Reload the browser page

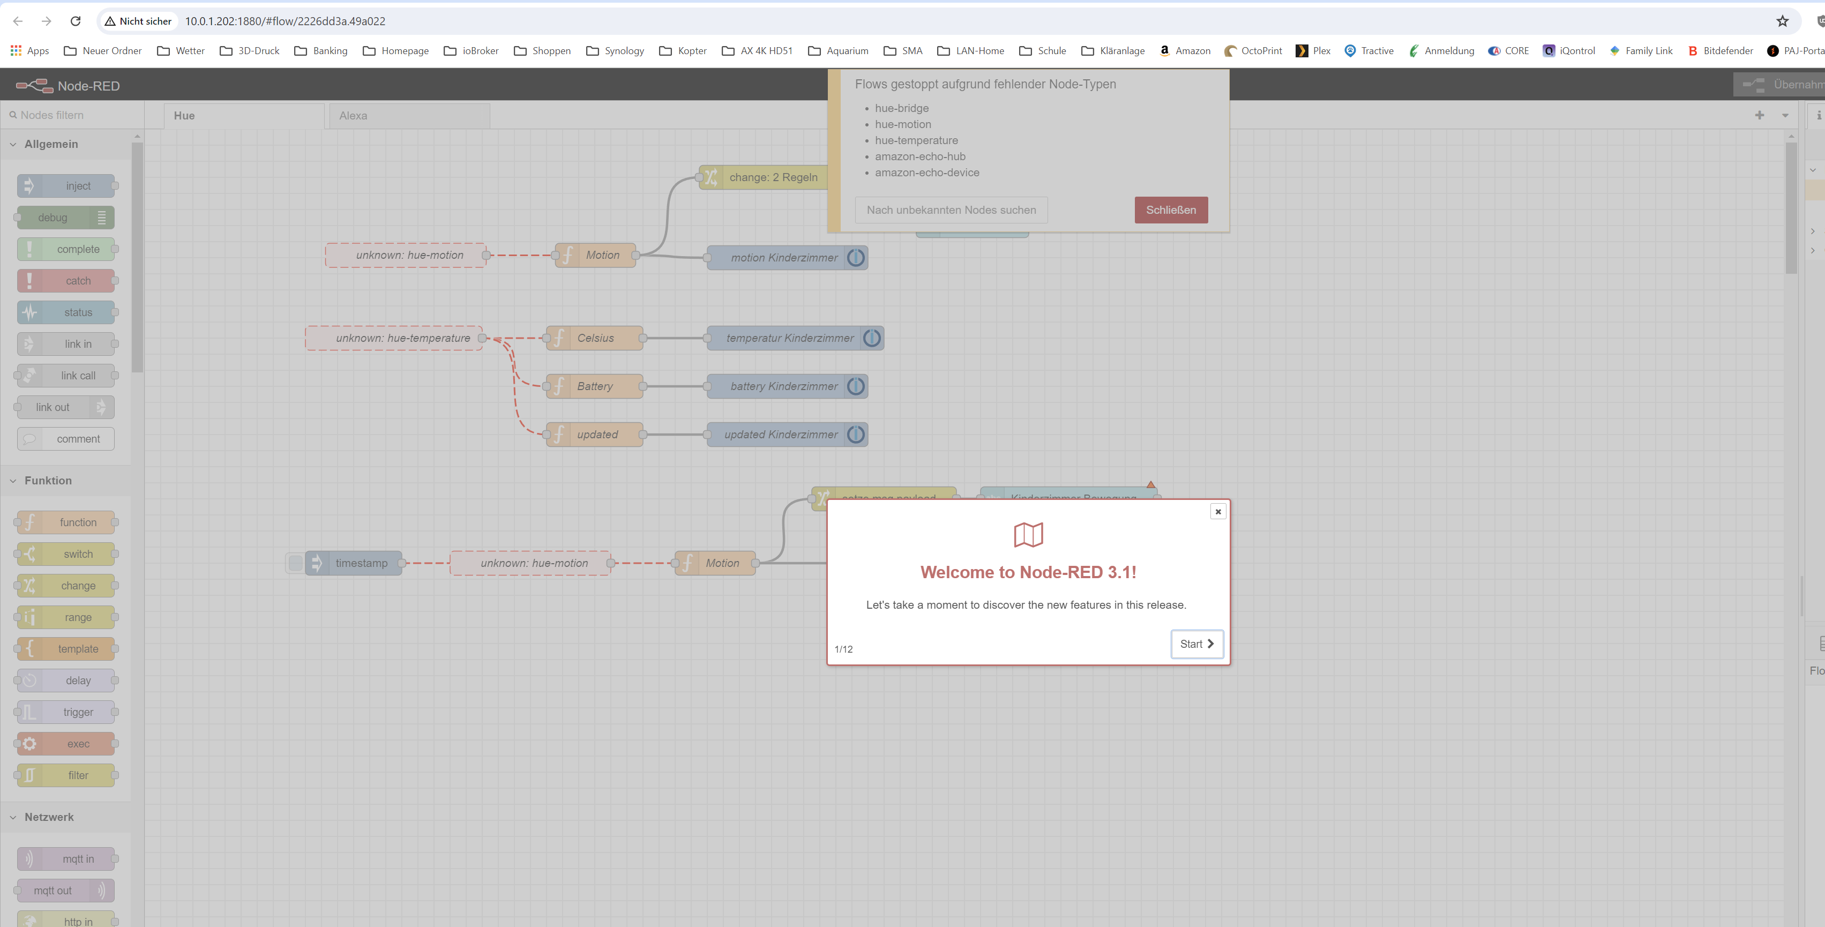pyautogui.click(x=76, y=21)
